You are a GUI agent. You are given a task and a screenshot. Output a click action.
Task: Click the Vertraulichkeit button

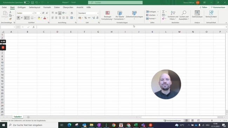click(211, 15)
